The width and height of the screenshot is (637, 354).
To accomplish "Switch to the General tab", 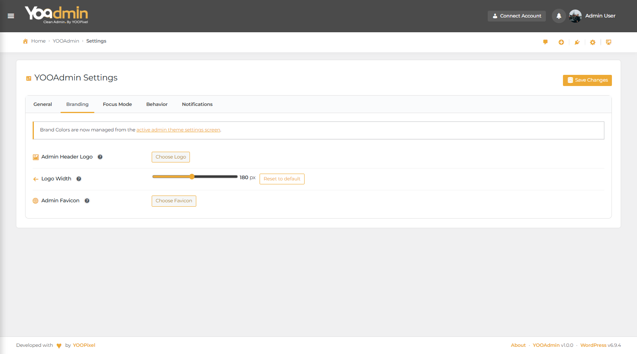I will 43,104.
